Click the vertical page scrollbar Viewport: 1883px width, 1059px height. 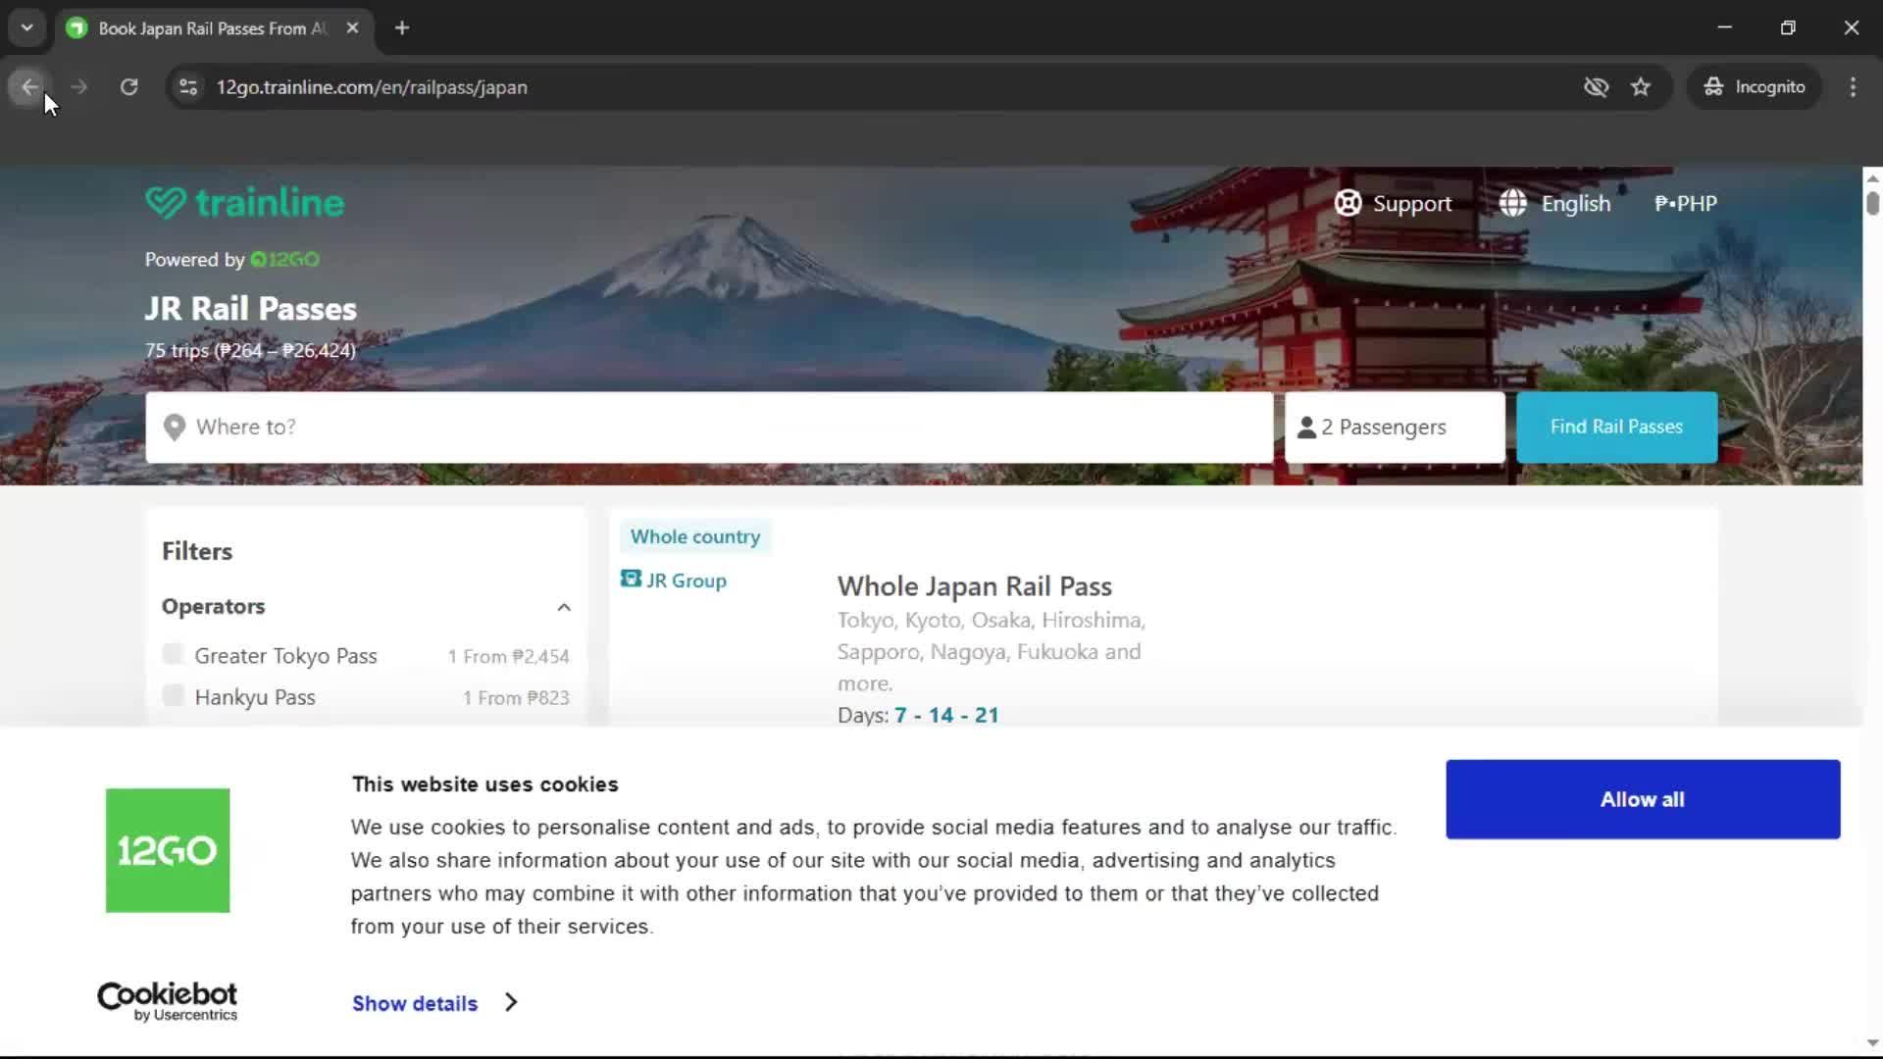(1871, 203)
